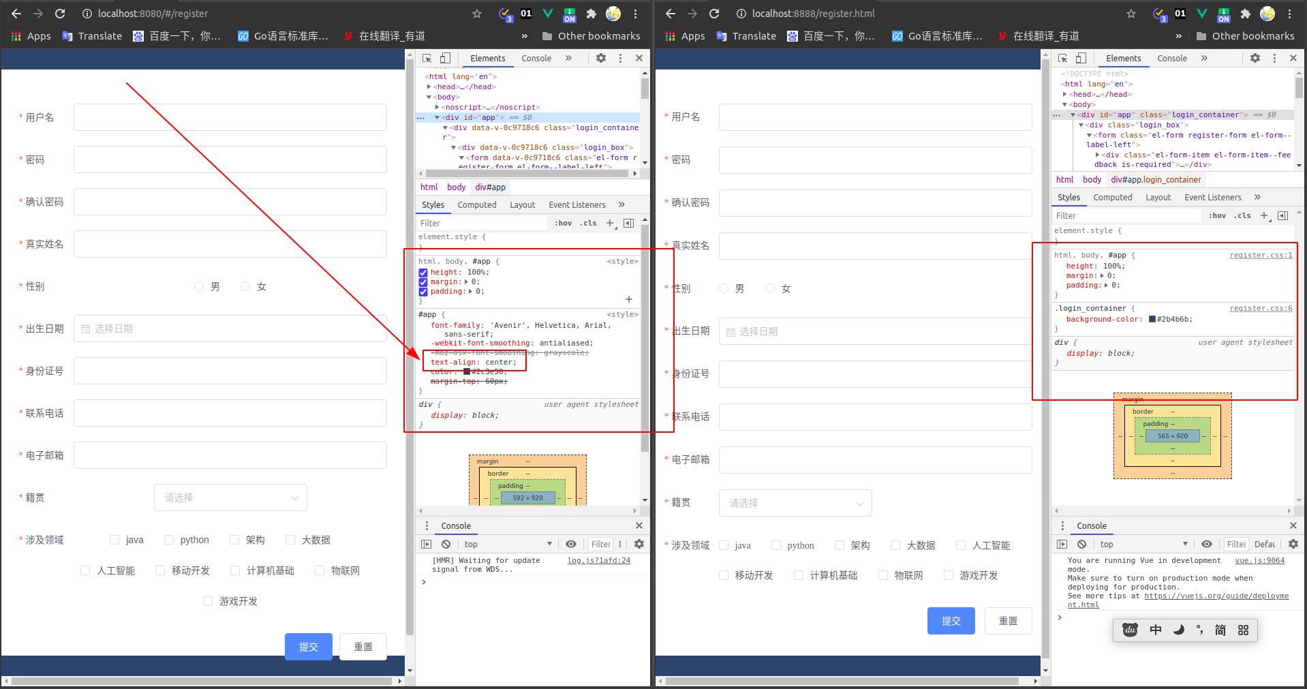Image resolution: width=1307 pixels, height=689 pixels.
Task: Expand head node in left Elements tree
Action: 429,87
